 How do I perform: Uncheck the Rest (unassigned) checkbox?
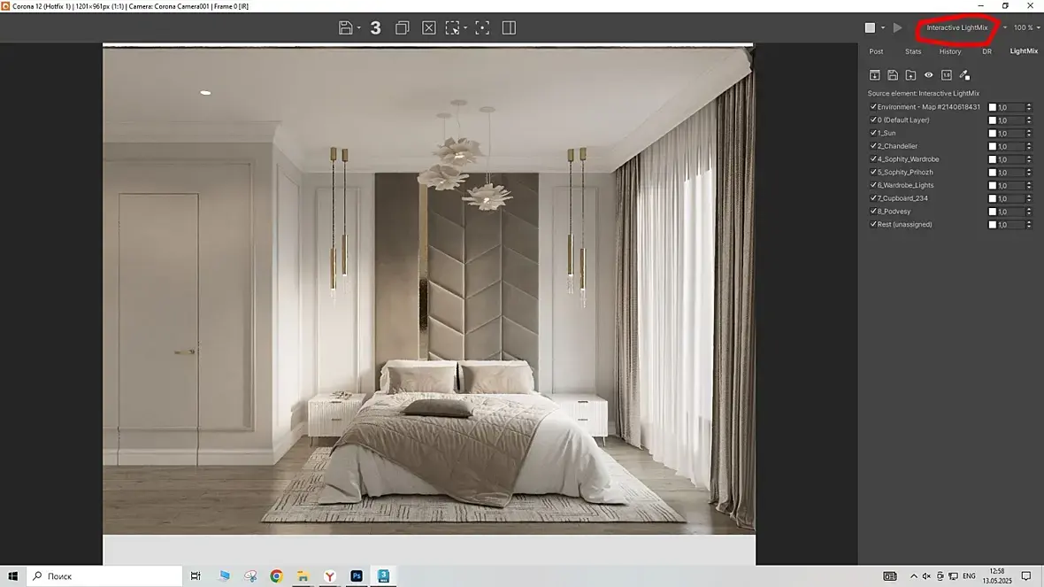pos(873,225)
